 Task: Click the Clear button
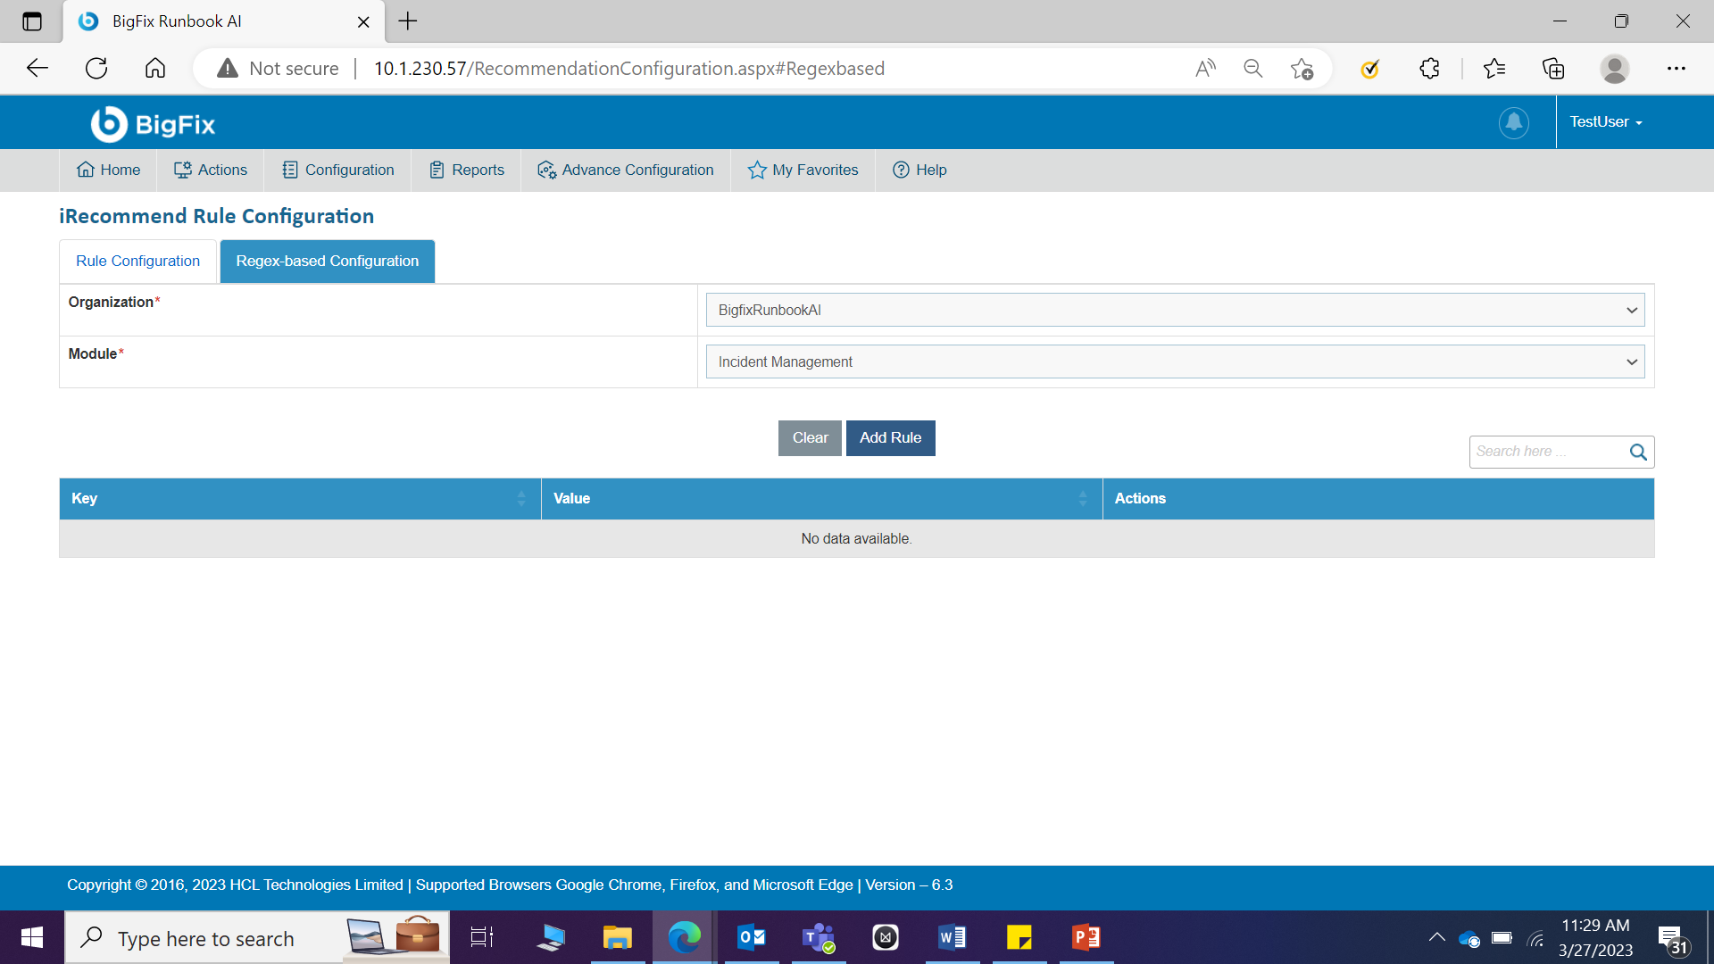click(810, 438)
